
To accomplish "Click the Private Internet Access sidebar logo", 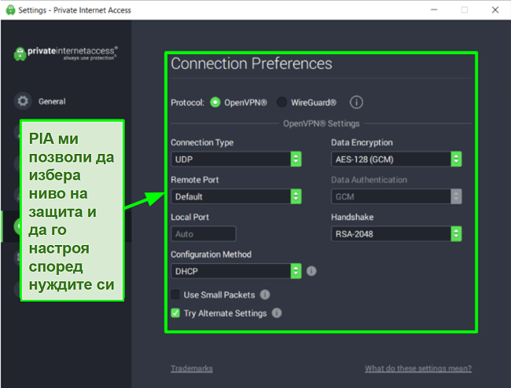I will [x=65, y=53].
